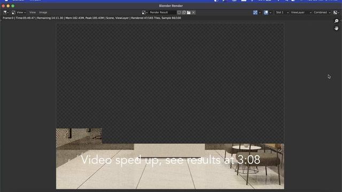Unlink Render Result with X icon
Screen dimensions: 342x192
[x=193, y=13]
